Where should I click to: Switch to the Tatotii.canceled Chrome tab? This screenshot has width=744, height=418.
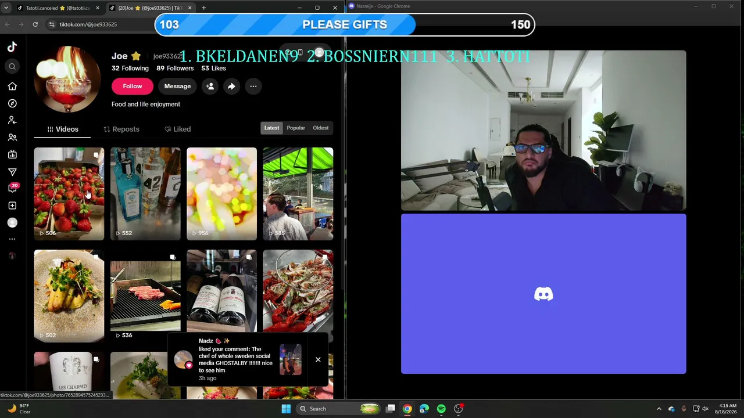pos(58,8)
